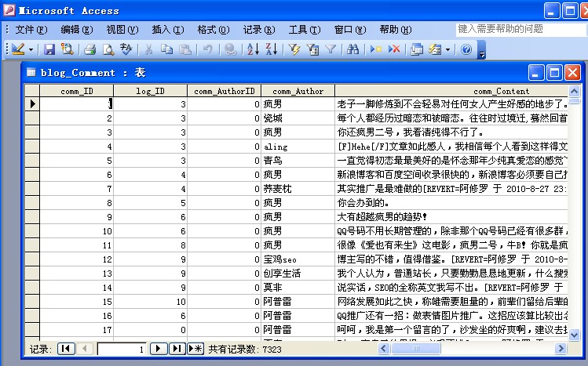This screenshot has width=588, height=366.
Task: Open the 格式 menu
Action: [214, 30]
